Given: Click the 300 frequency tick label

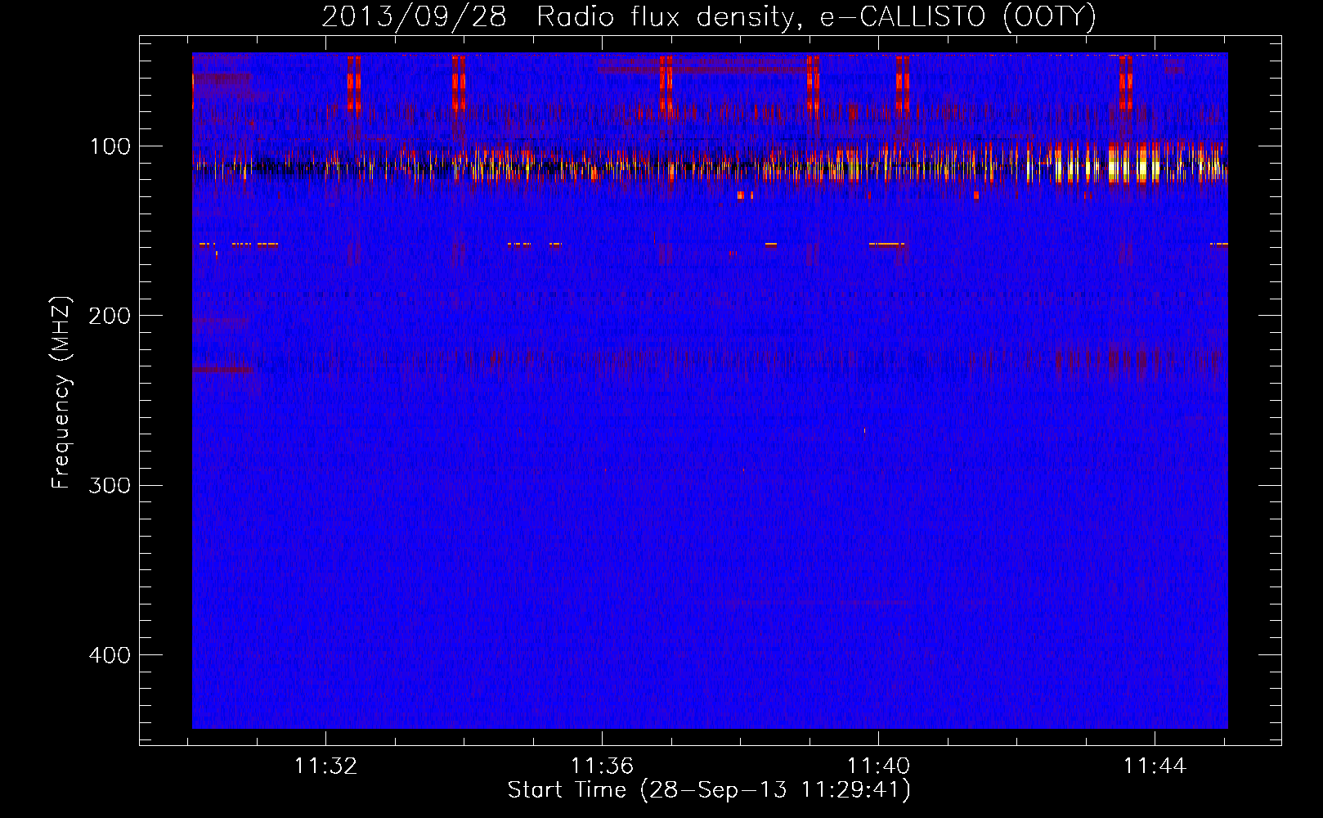Looking at the screenshot, I should (110, 485).
